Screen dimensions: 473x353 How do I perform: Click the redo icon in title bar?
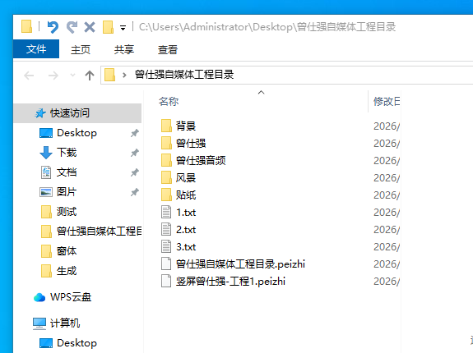[x=72, y=27]
